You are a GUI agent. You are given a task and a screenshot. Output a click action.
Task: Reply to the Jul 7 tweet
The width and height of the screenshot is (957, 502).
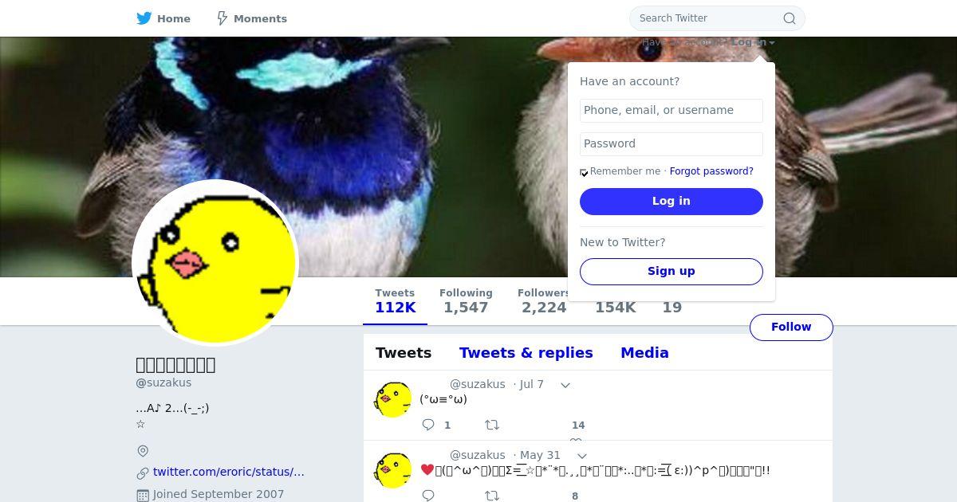click(x=428, y=425)
